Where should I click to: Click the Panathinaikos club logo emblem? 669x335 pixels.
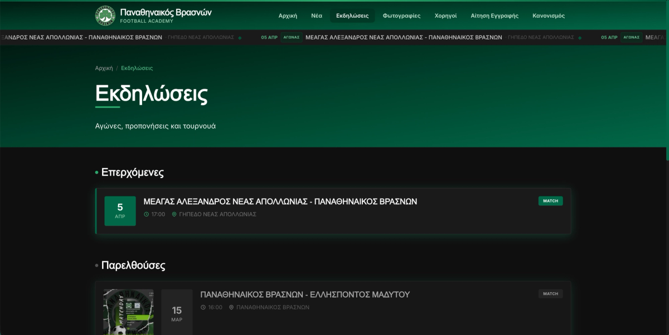point(105,16)
